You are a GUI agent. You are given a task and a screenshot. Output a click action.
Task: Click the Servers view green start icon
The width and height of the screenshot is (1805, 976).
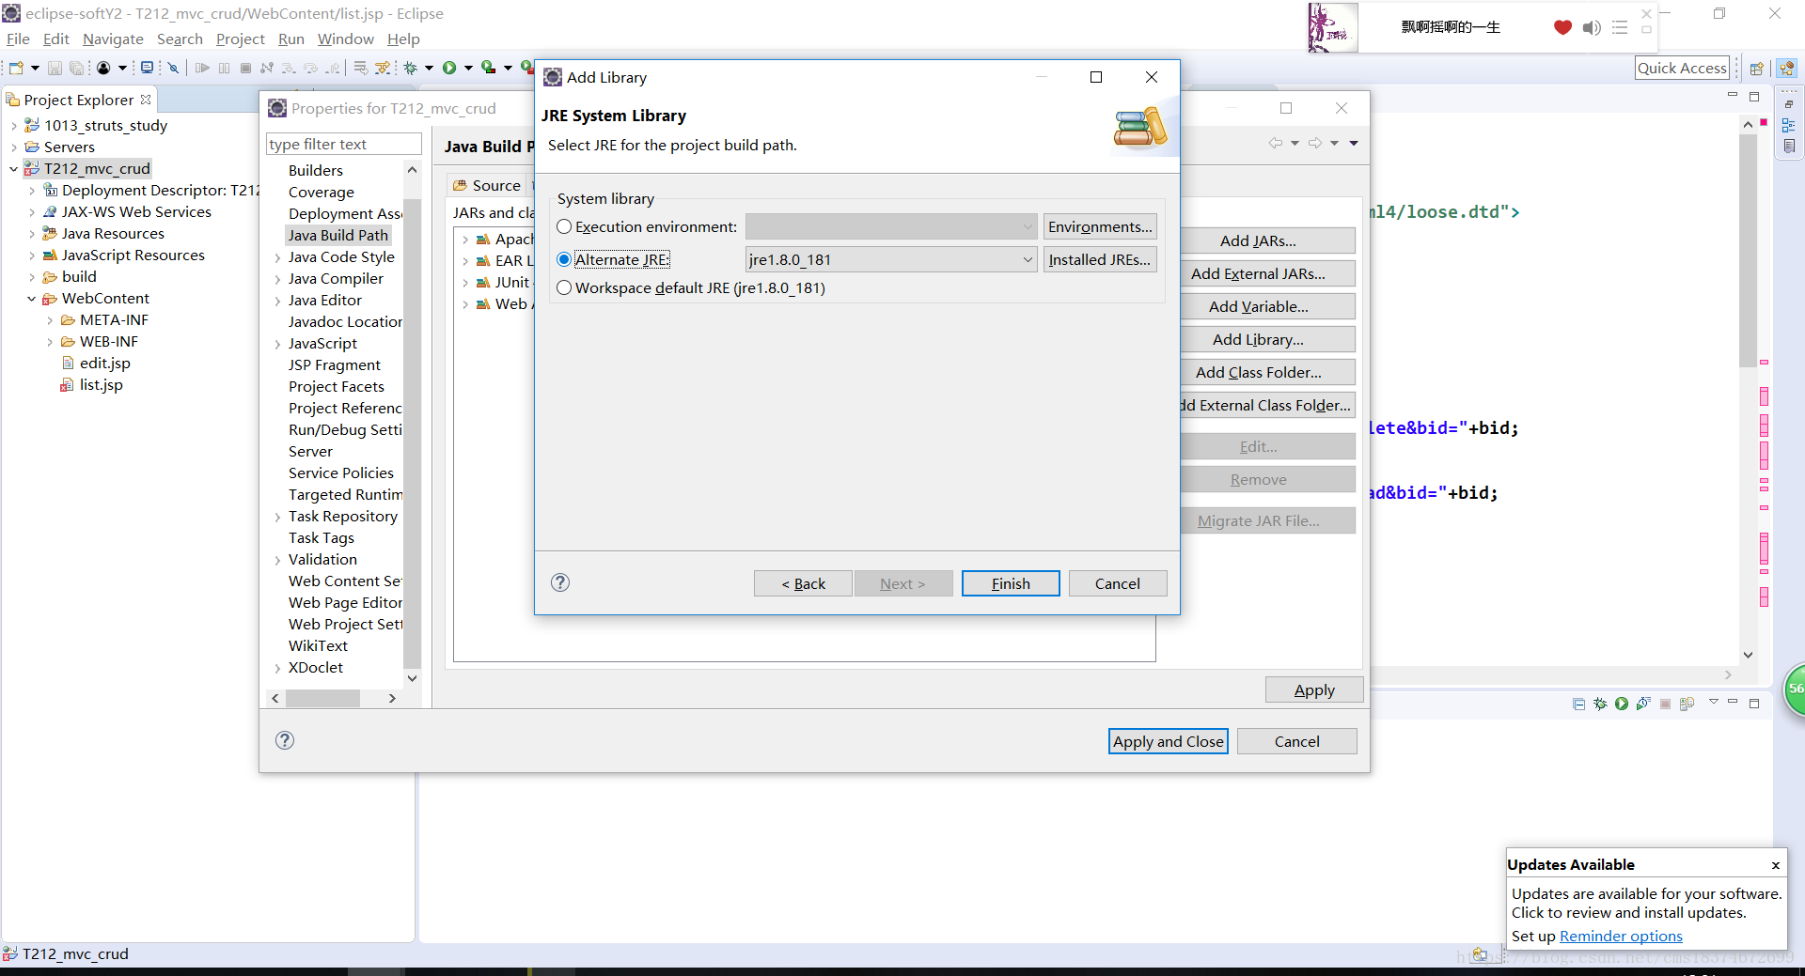click(x=1622, y=704)
